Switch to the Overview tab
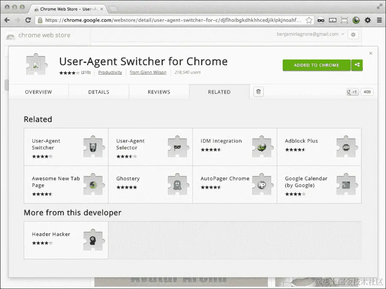Screen dimensions: 386x289 [x=39, y=92]
